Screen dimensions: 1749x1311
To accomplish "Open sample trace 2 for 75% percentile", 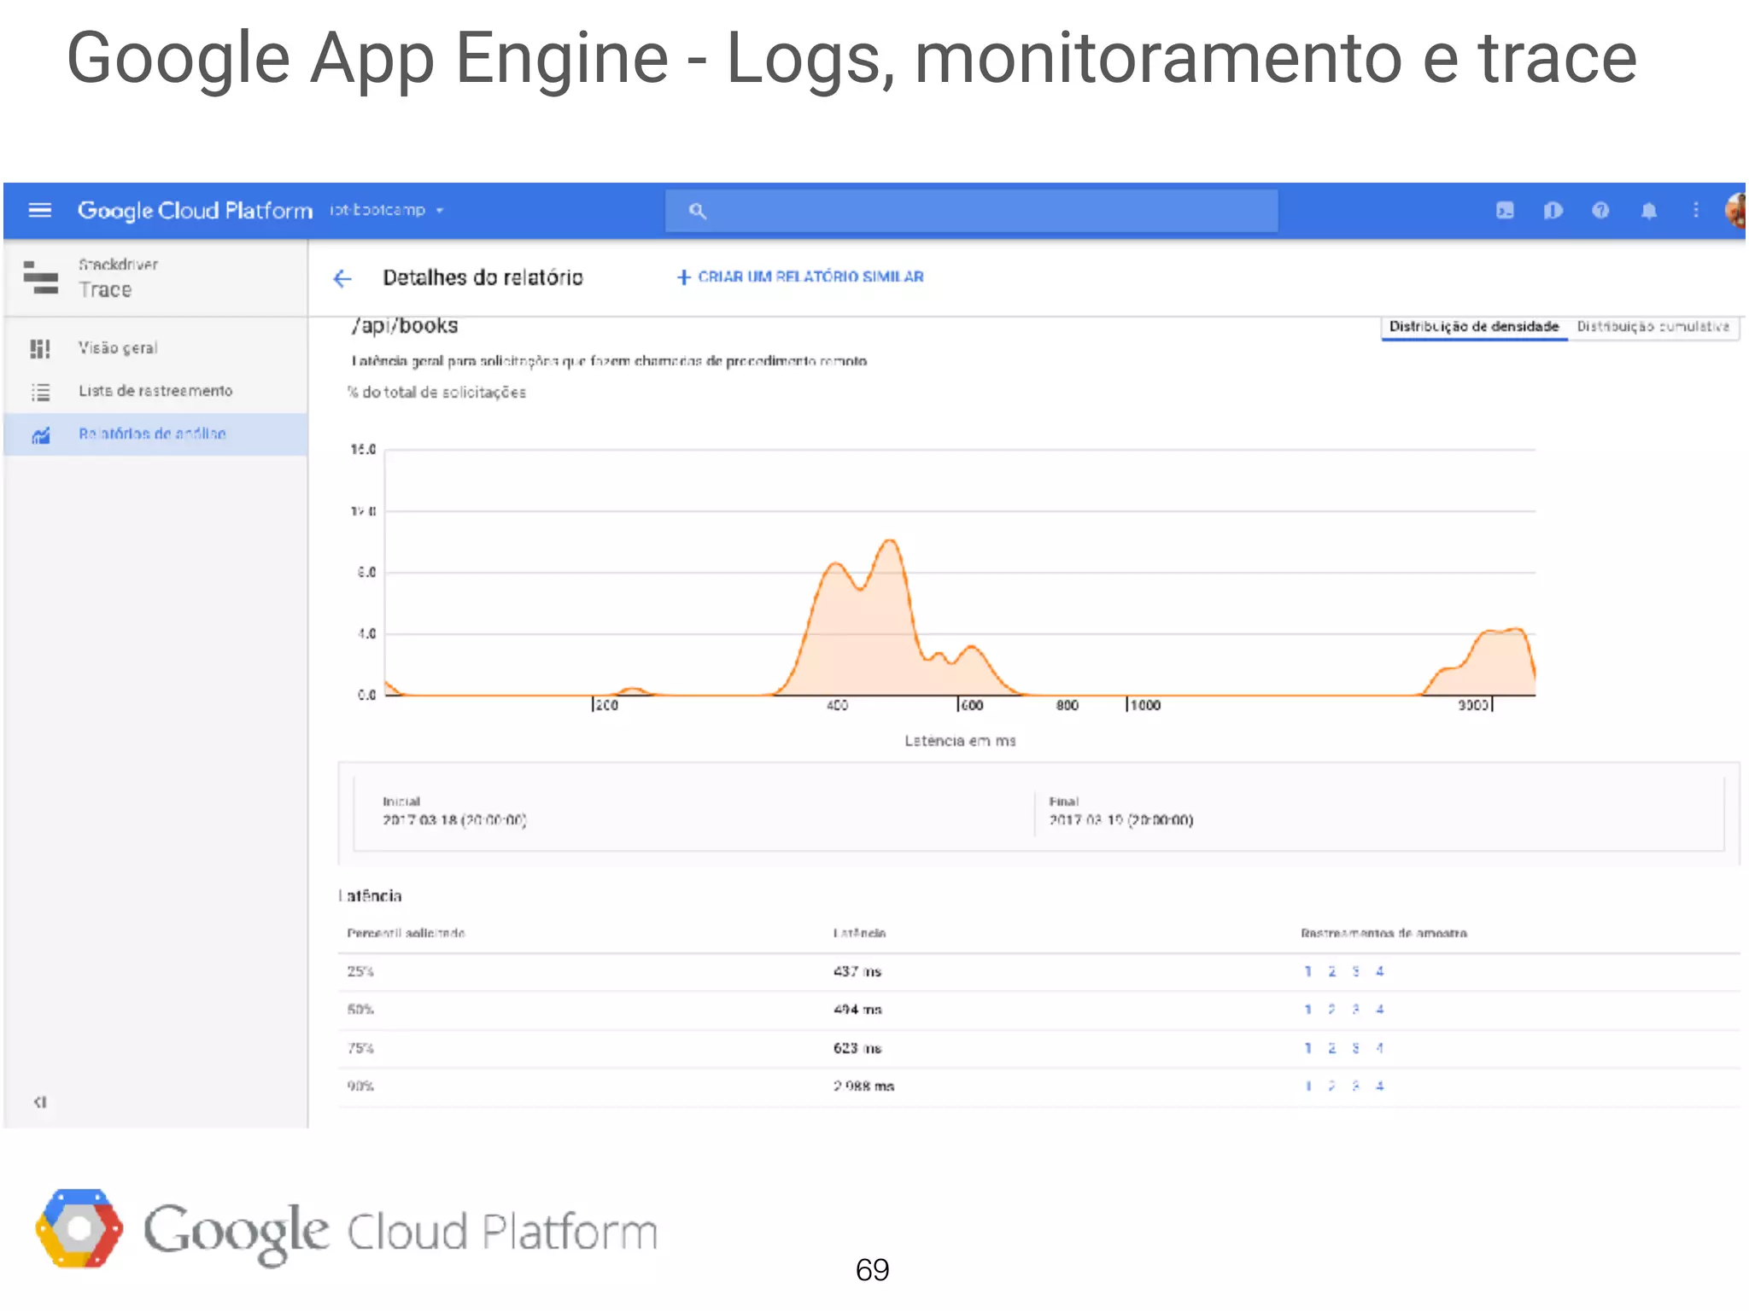I will (x=1331, y=1048).
